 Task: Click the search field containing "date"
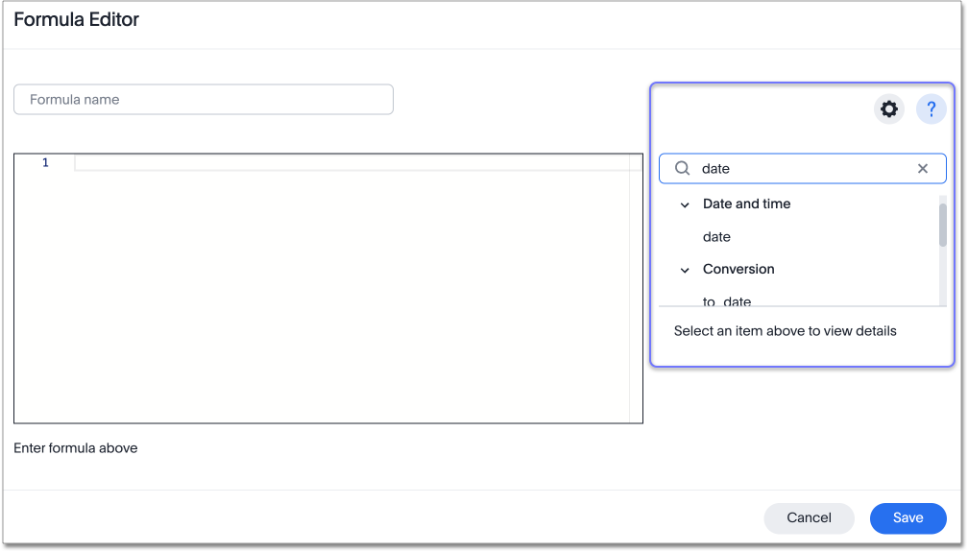(x=802, y=169)
